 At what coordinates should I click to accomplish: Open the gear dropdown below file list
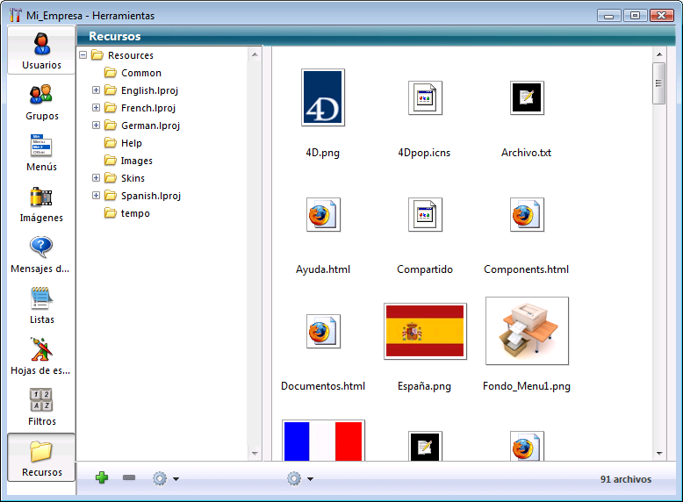point(298,478)
